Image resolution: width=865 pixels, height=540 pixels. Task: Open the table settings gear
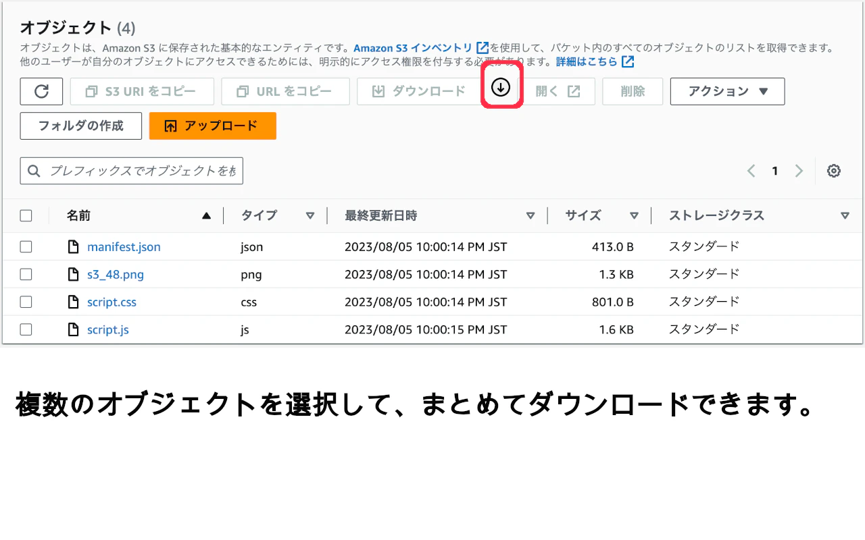(834, 171)
